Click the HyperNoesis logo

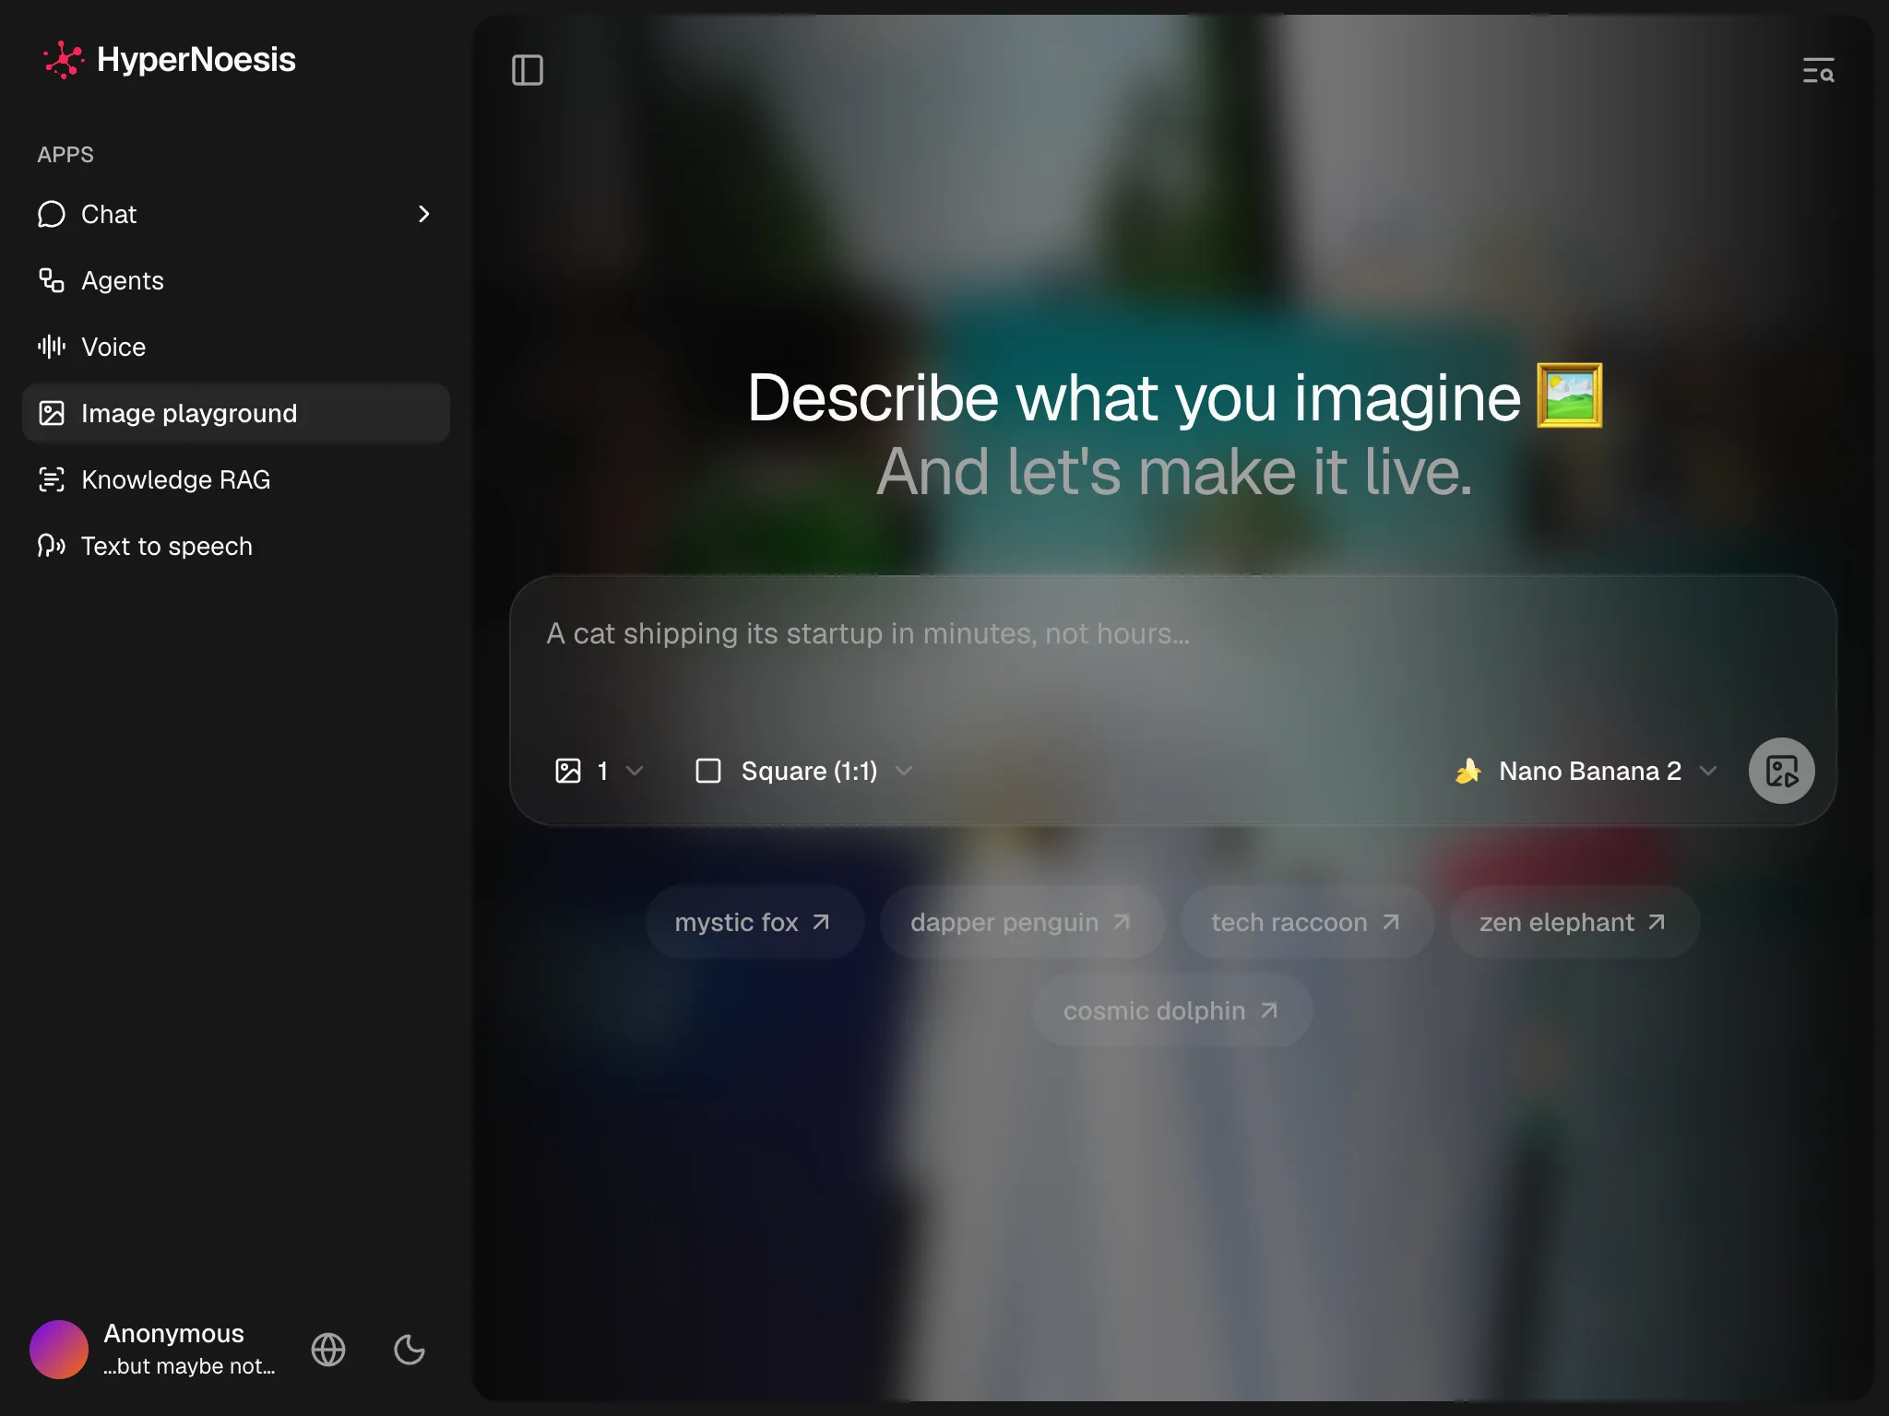point(168,60)
